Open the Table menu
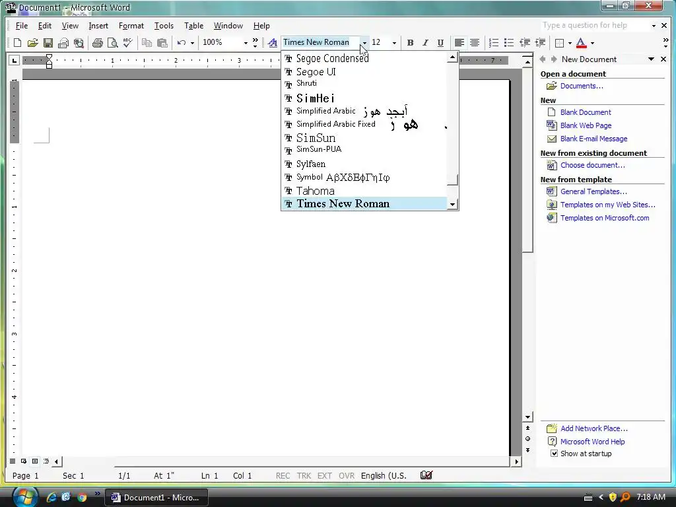Image resolution: width=676 pixels, height=507 pixels. pyautogui.click(x=193, y=26)
